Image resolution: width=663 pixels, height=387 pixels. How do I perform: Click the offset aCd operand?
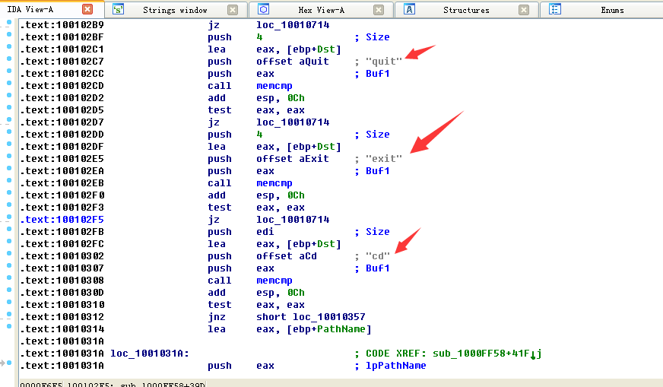tap(286, 256)
